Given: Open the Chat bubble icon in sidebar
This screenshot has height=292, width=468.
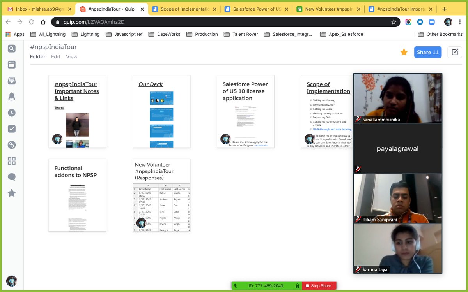Looking at the screenshot, I should pos(12,177).
